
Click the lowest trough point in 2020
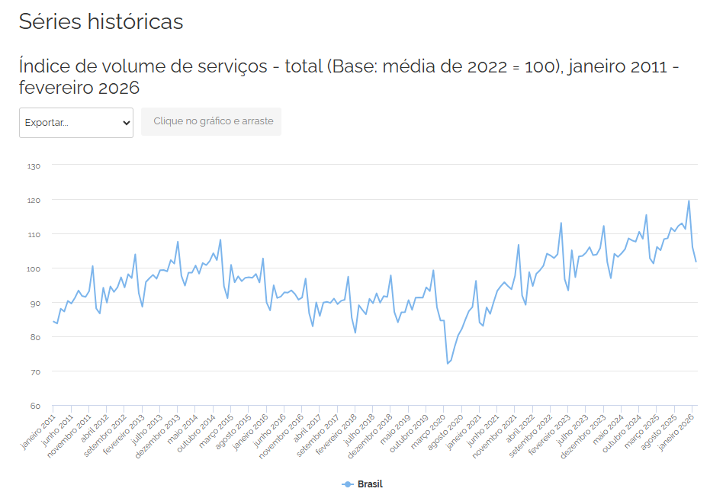pyautogui.click(x=448, y=363)
